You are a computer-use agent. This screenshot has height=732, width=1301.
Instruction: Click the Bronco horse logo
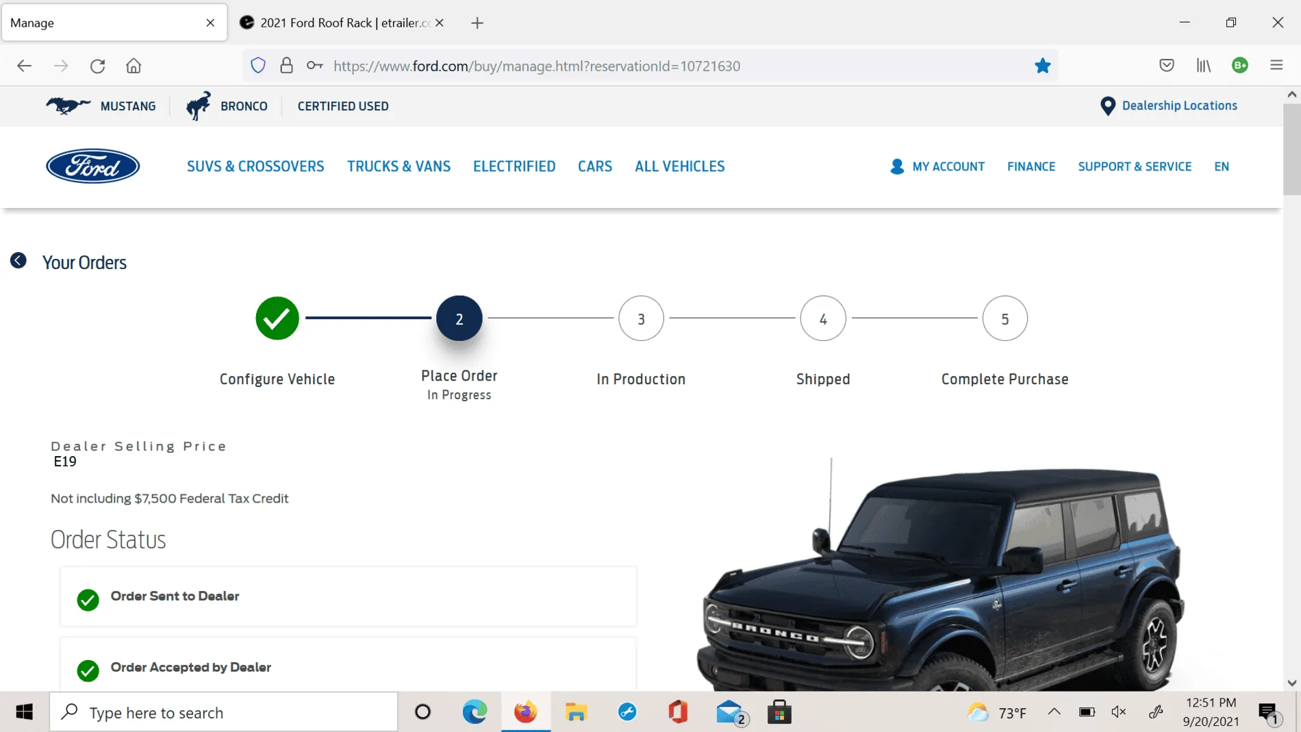pos(199,105)
